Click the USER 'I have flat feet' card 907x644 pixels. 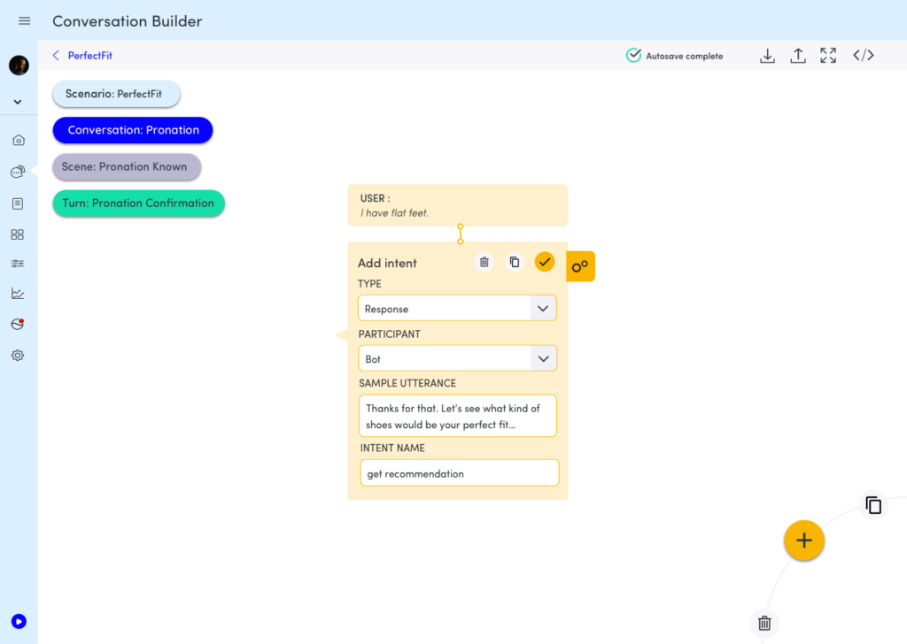(458, 205)
